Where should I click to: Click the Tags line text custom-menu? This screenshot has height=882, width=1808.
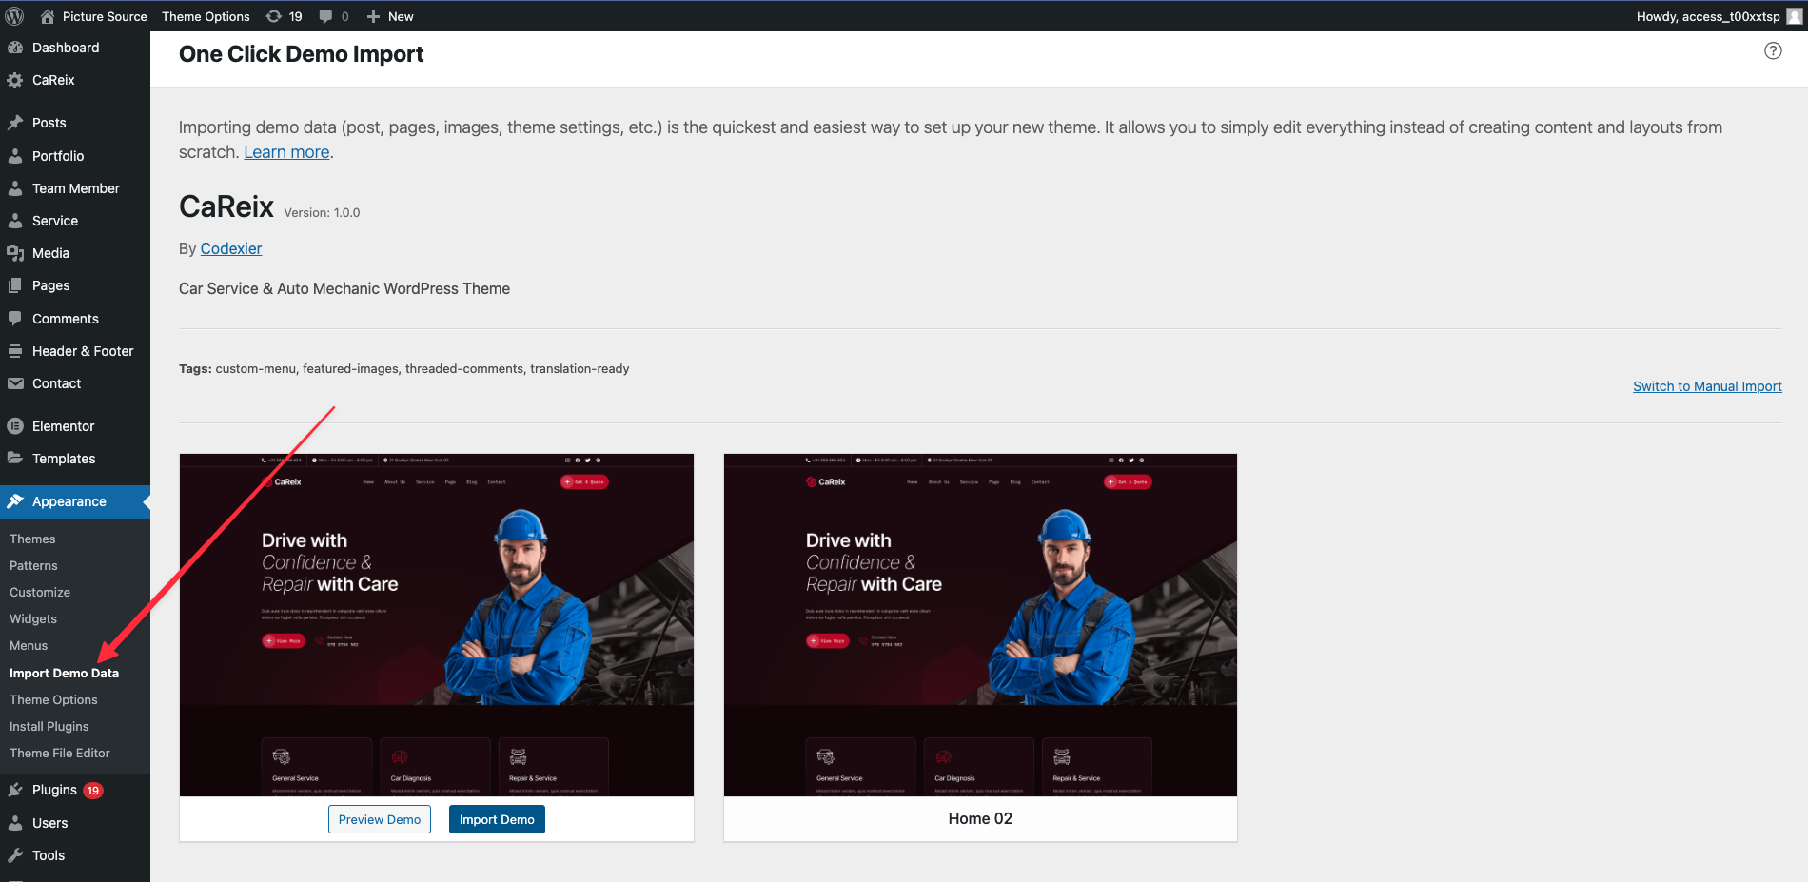click(256, 369)
